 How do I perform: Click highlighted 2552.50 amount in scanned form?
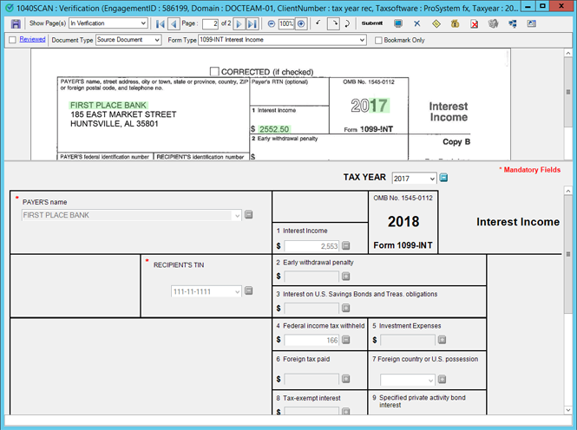(274, 129)
